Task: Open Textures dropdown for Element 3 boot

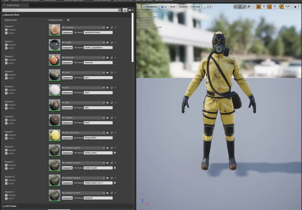Action: coord(67,78)
